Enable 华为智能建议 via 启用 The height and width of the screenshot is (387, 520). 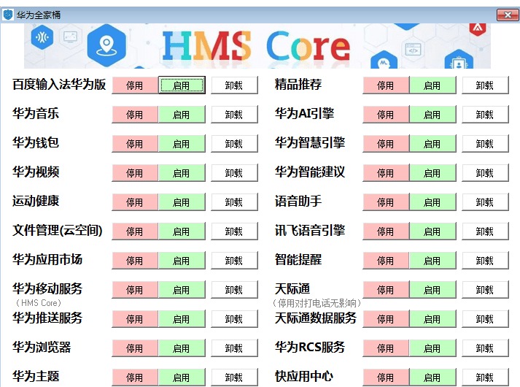(x=432, y=173)
